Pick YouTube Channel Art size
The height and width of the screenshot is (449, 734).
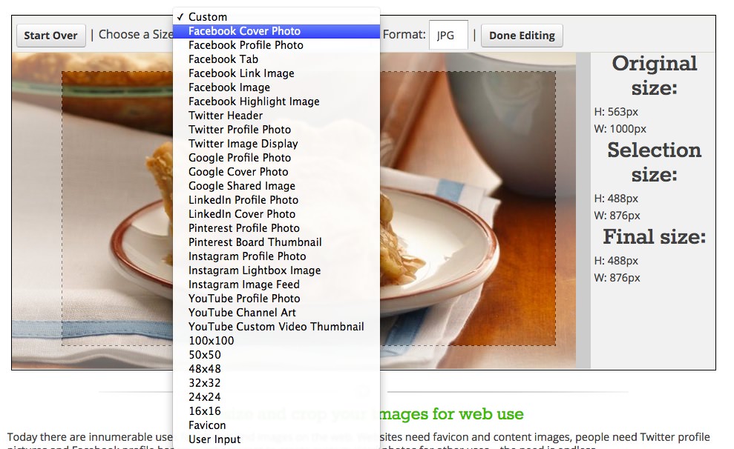241,312
